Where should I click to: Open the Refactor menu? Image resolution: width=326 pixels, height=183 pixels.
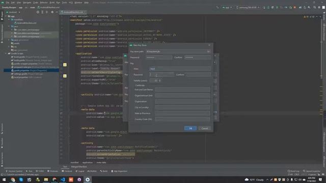(x=44, y=3)
